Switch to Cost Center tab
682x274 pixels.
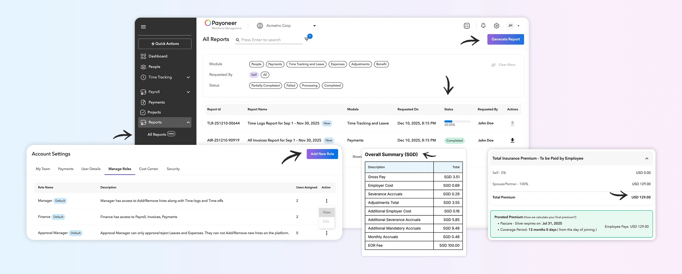[x=149, y=169]
